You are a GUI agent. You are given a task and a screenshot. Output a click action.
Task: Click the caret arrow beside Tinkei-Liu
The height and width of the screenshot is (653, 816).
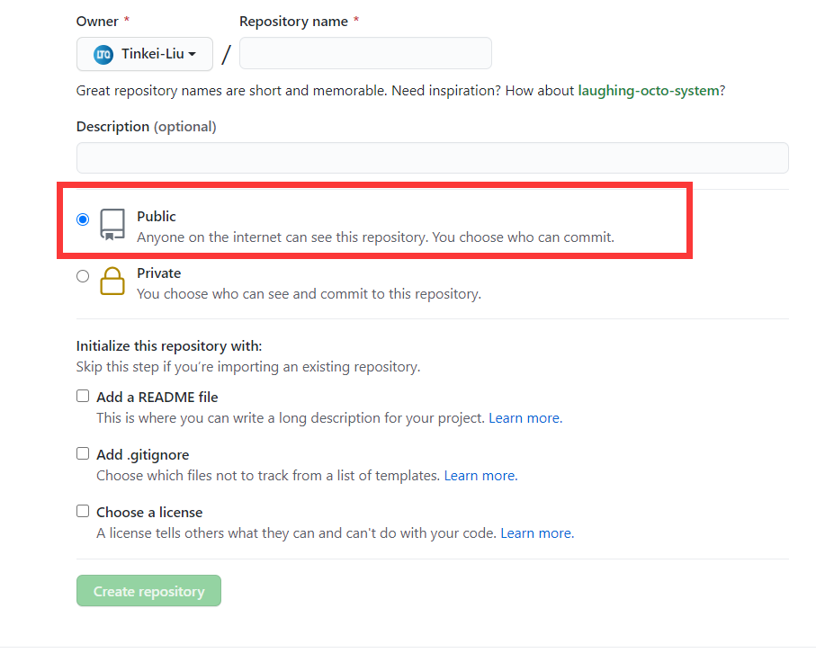click(x=192, y=54)
